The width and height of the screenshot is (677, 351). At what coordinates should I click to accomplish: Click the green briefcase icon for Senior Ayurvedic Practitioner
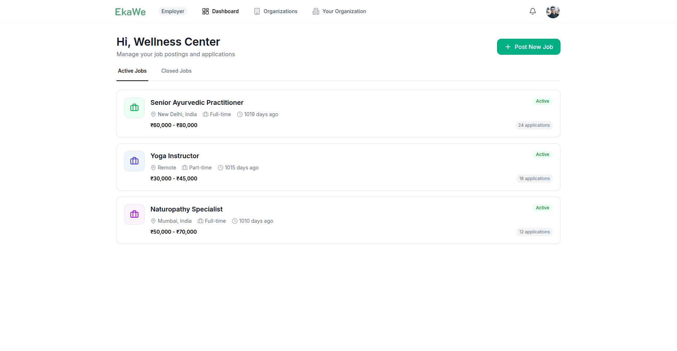[134, 107]
